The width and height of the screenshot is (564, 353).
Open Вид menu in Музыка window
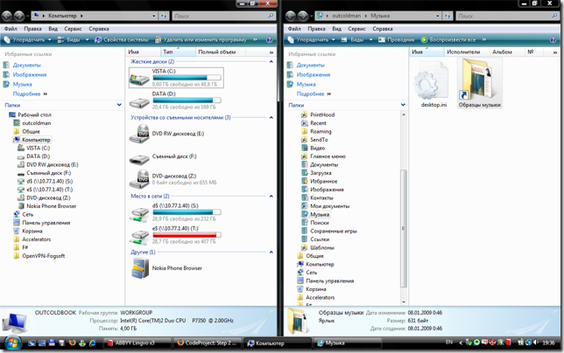[336, 29]
